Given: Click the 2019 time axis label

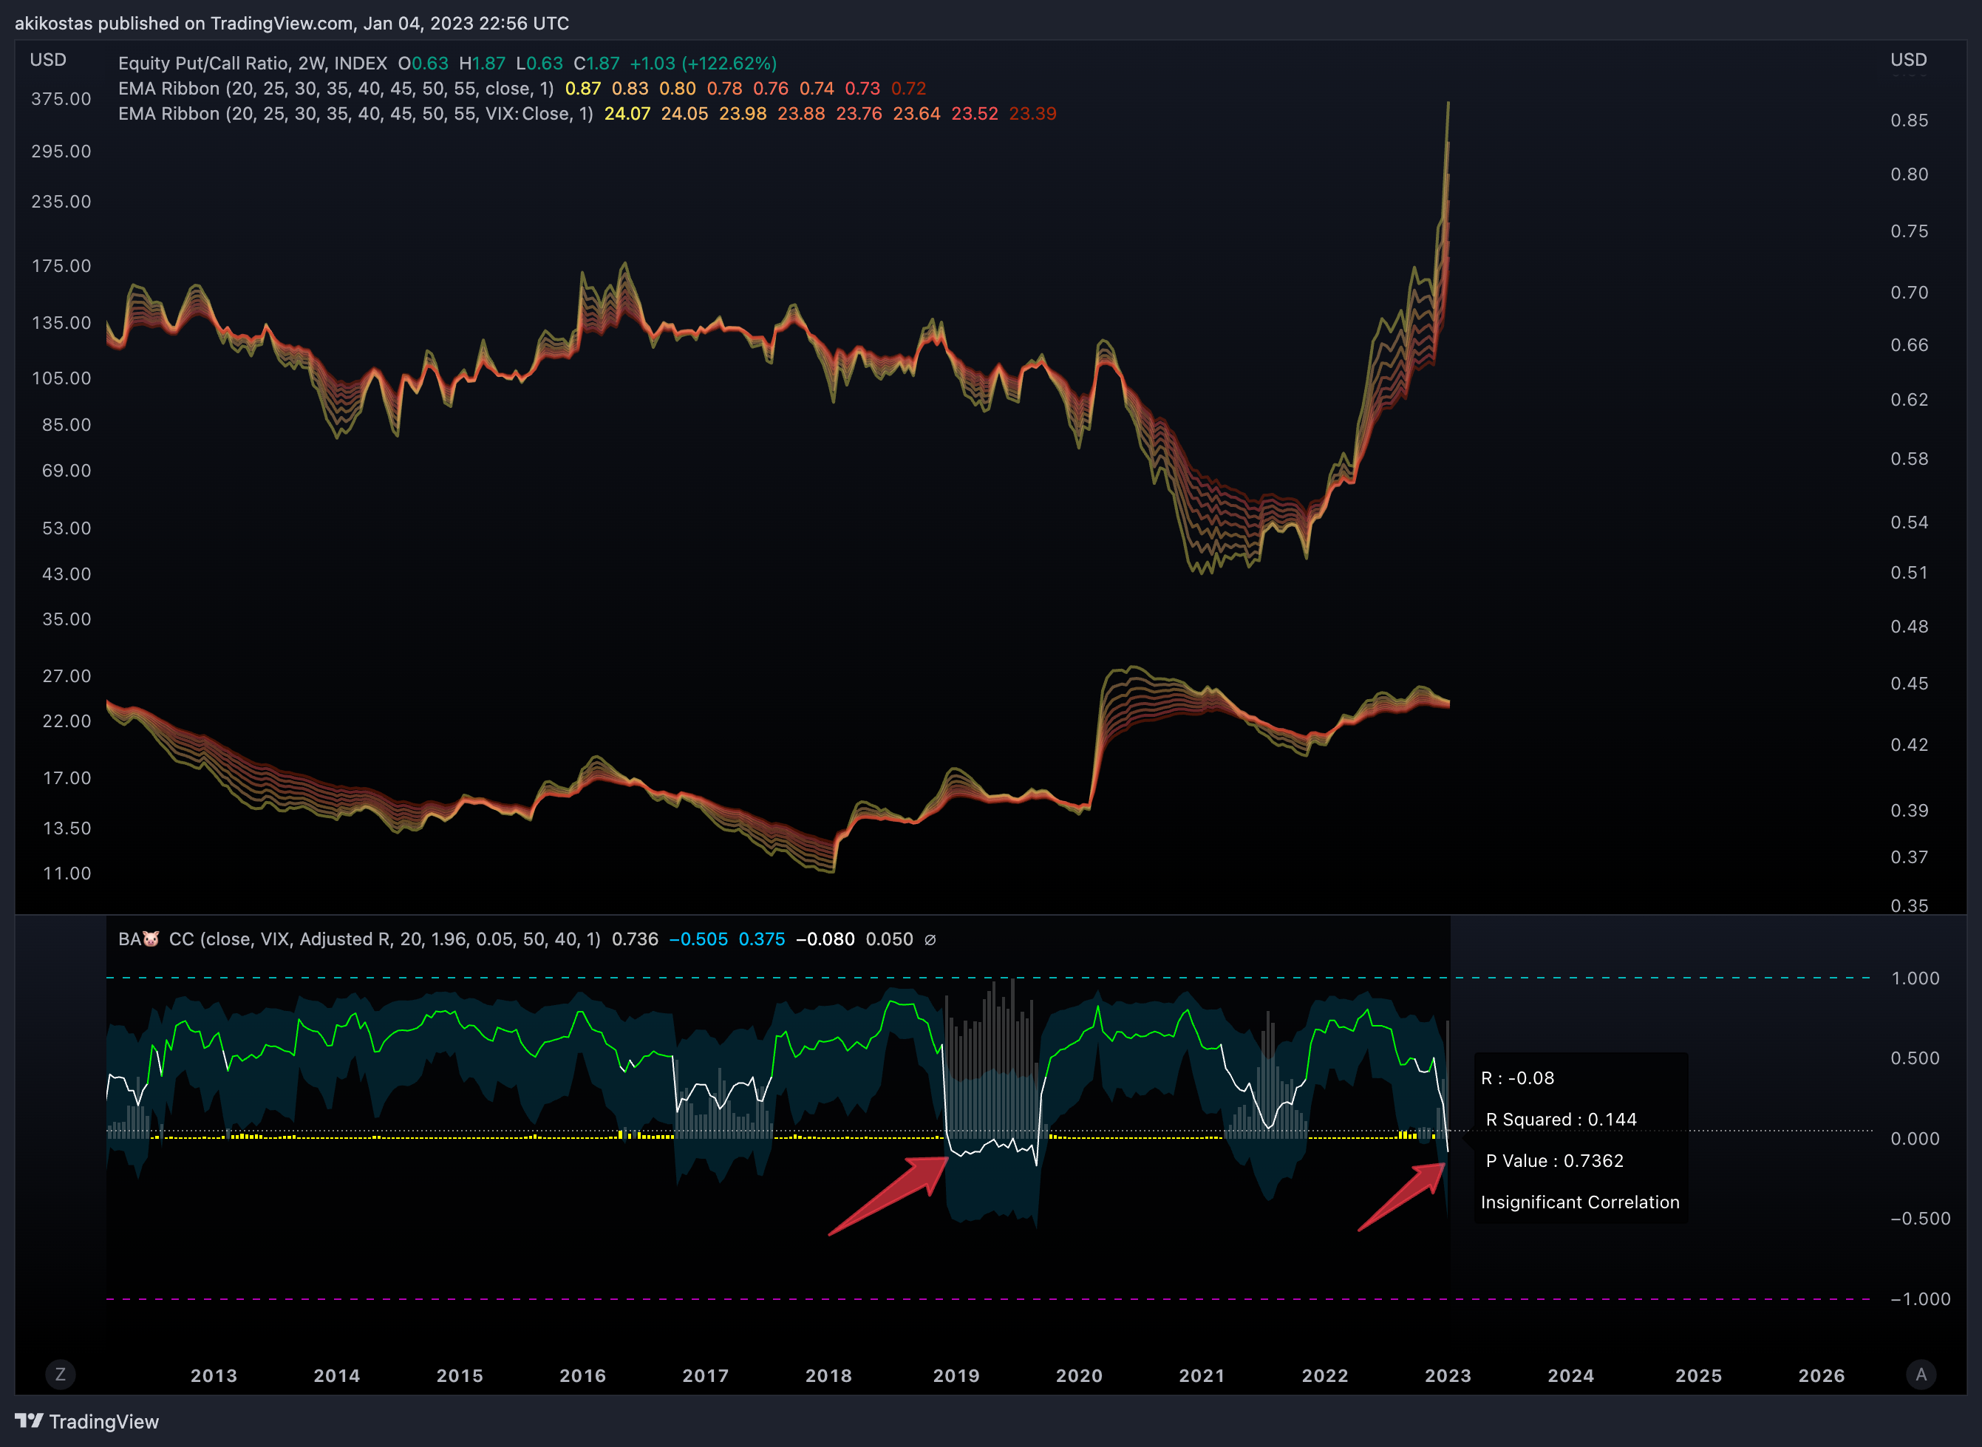Looking at the screenshot, I should pos(956,1375).
